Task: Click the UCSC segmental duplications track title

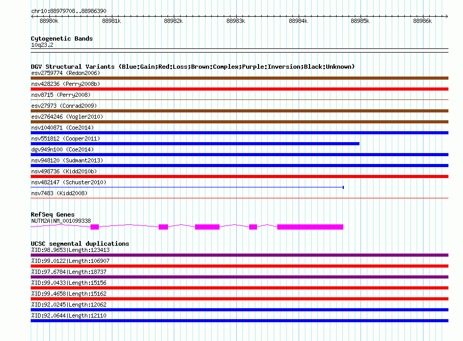Action: coord(80,244)
